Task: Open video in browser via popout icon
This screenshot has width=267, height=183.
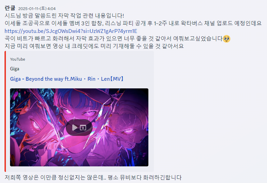Action: (83, 128)
